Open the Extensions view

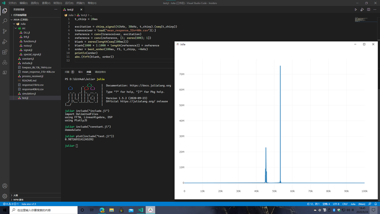click(5, 52)
